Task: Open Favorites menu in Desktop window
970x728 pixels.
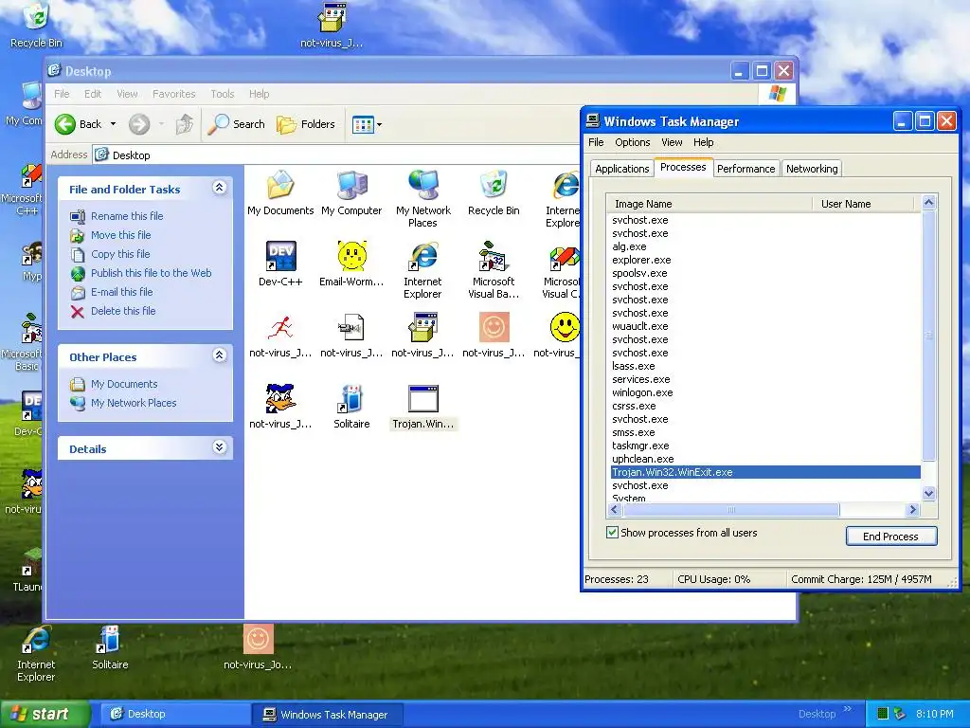Action: pyautogui.click(x=174, y=94)
